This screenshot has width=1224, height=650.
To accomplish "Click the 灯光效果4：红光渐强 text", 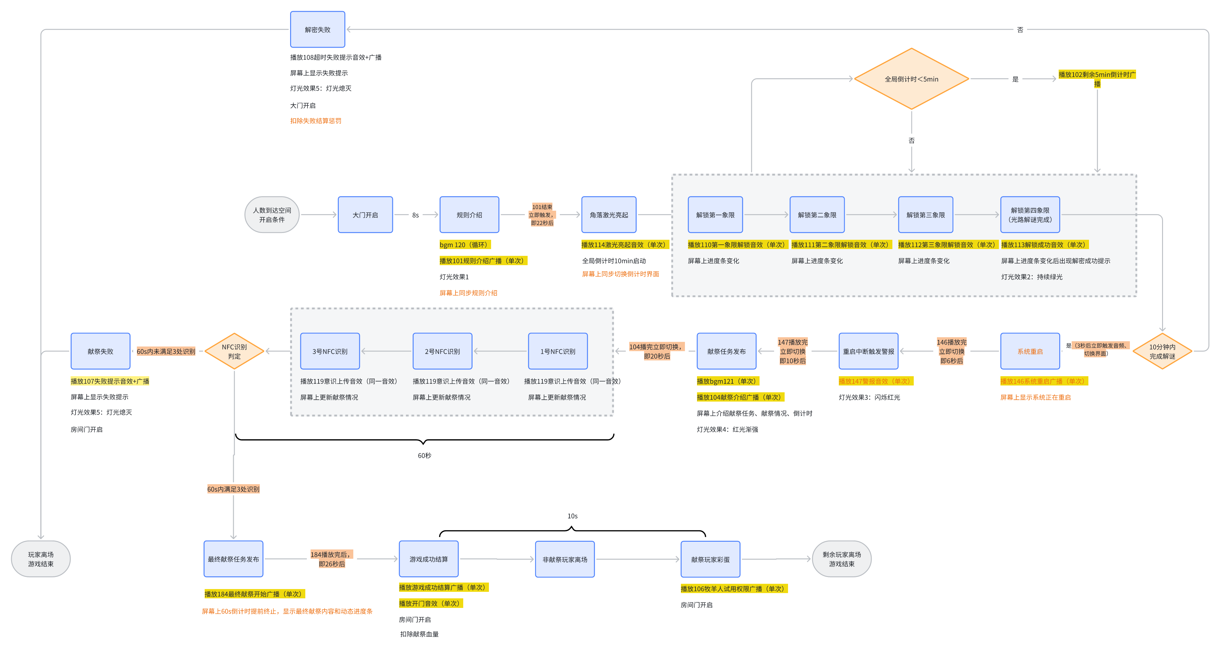I will (x=727, y=429).
